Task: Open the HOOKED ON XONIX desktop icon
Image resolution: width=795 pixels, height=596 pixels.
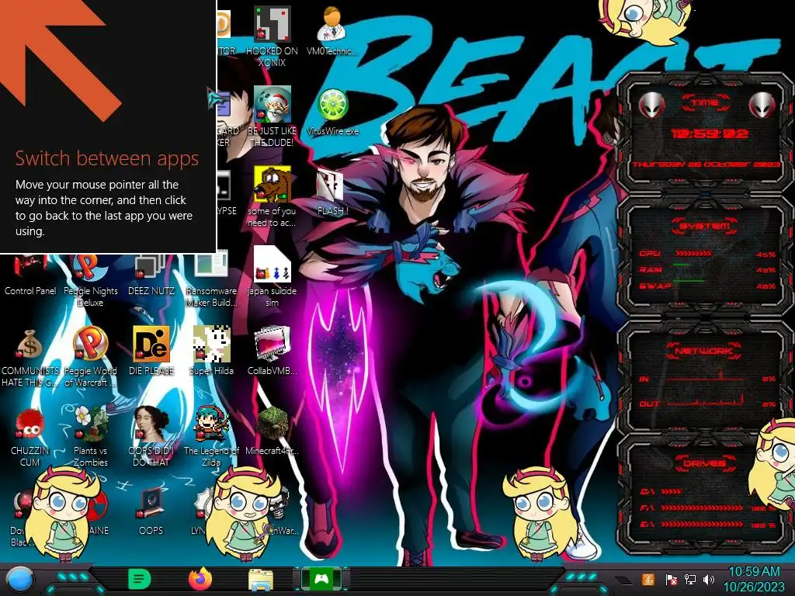Action: (x=272, y=36)
